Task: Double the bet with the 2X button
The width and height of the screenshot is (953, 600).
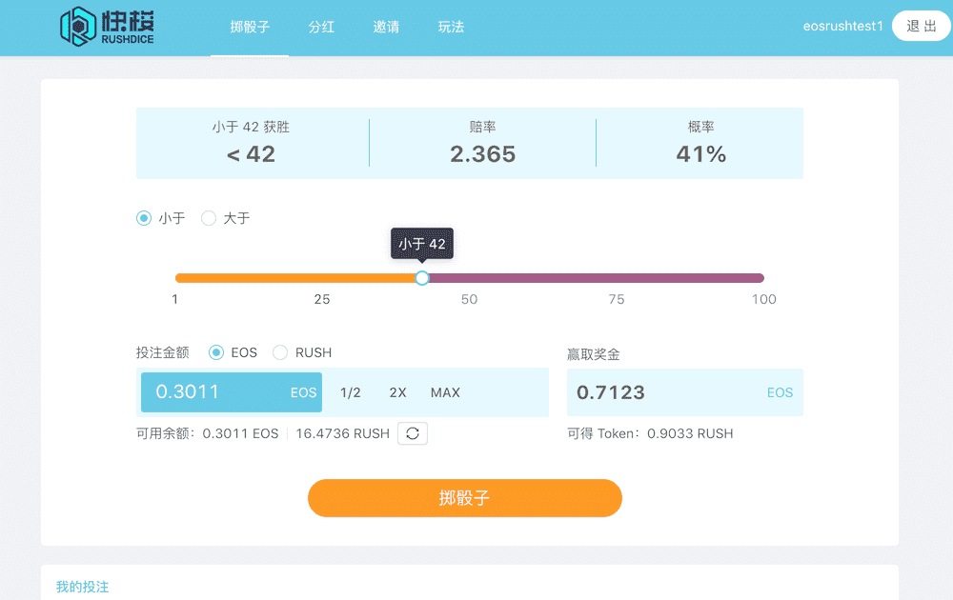Action: pyautogui.click(x=397, y=391)
